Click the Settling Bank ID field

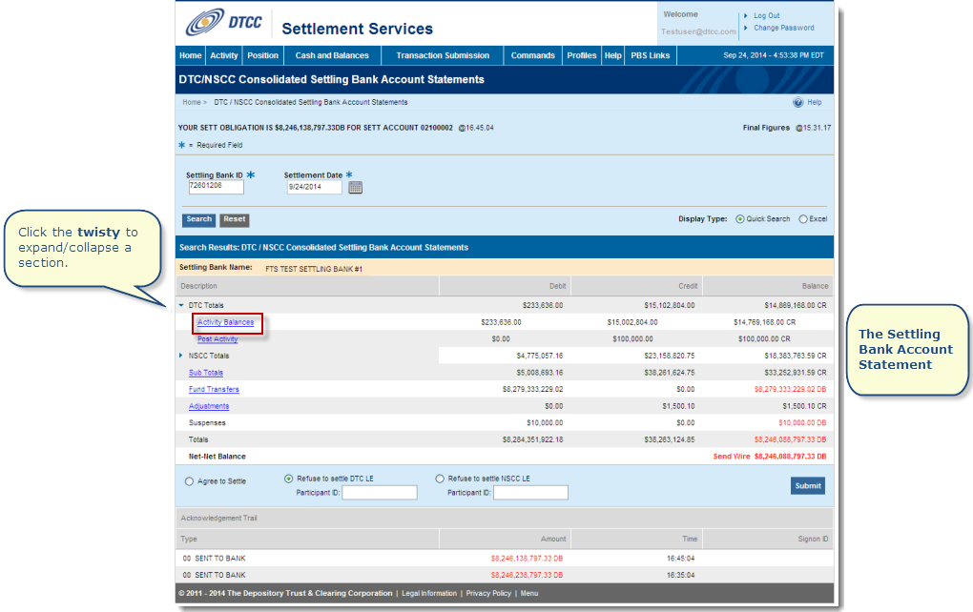(x=215, y=187)
